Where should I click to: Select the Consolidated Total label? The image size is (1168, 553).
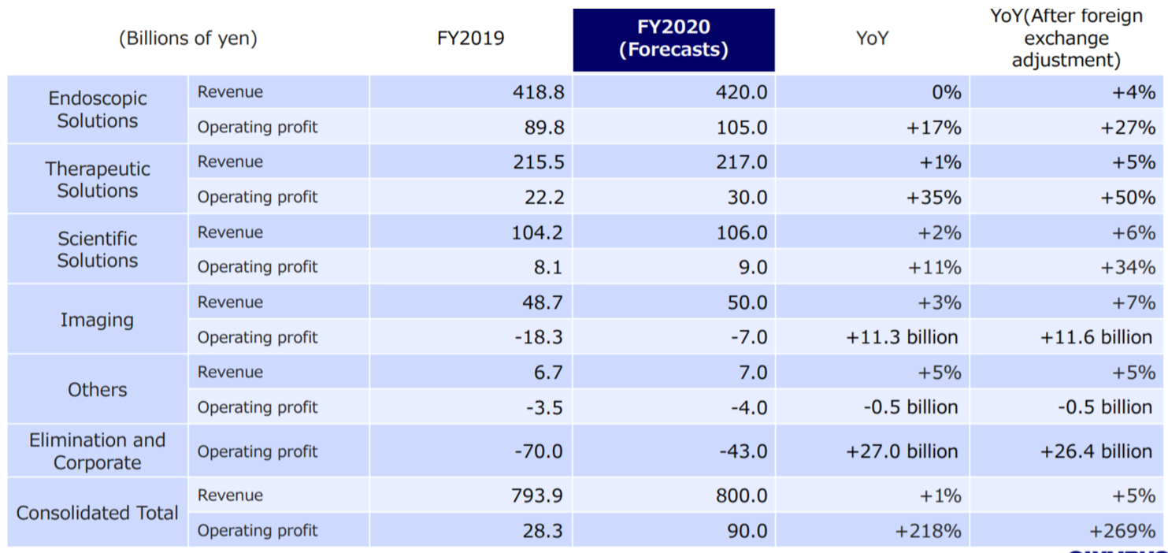pyautogui.click(x=98, y=513)
